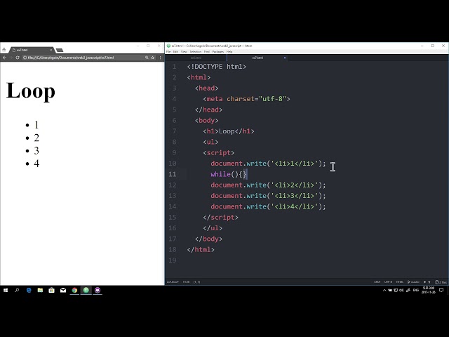Click the '<meta charset="utf-8">' line
Image resolution: width=449 pixels, height=337 pixels.
click(x=246, y=99)
